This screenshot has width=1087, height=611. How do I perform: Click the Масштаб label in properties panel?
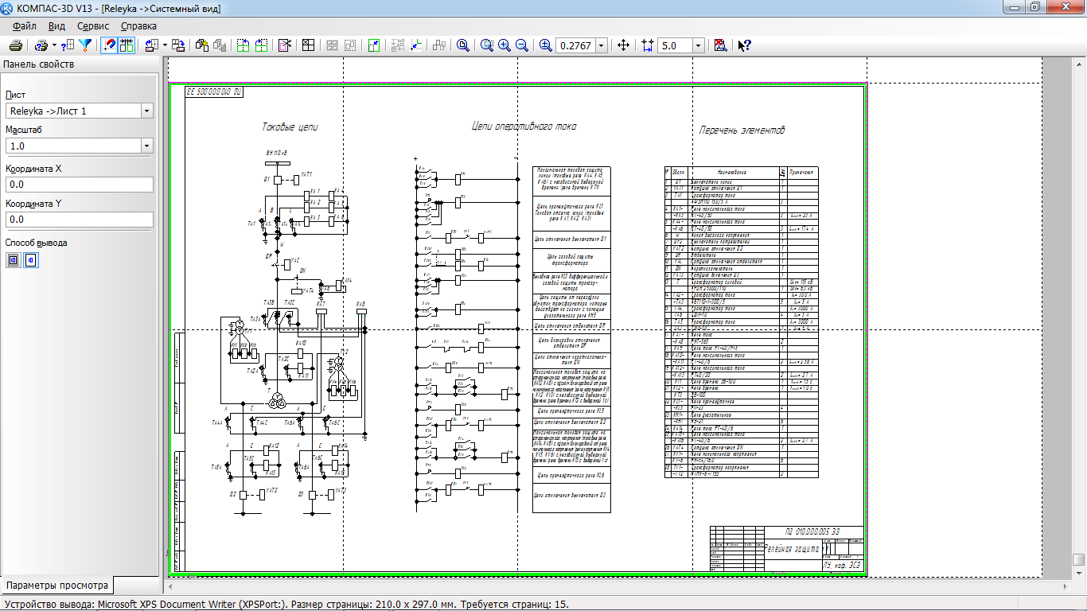point(24,130)
